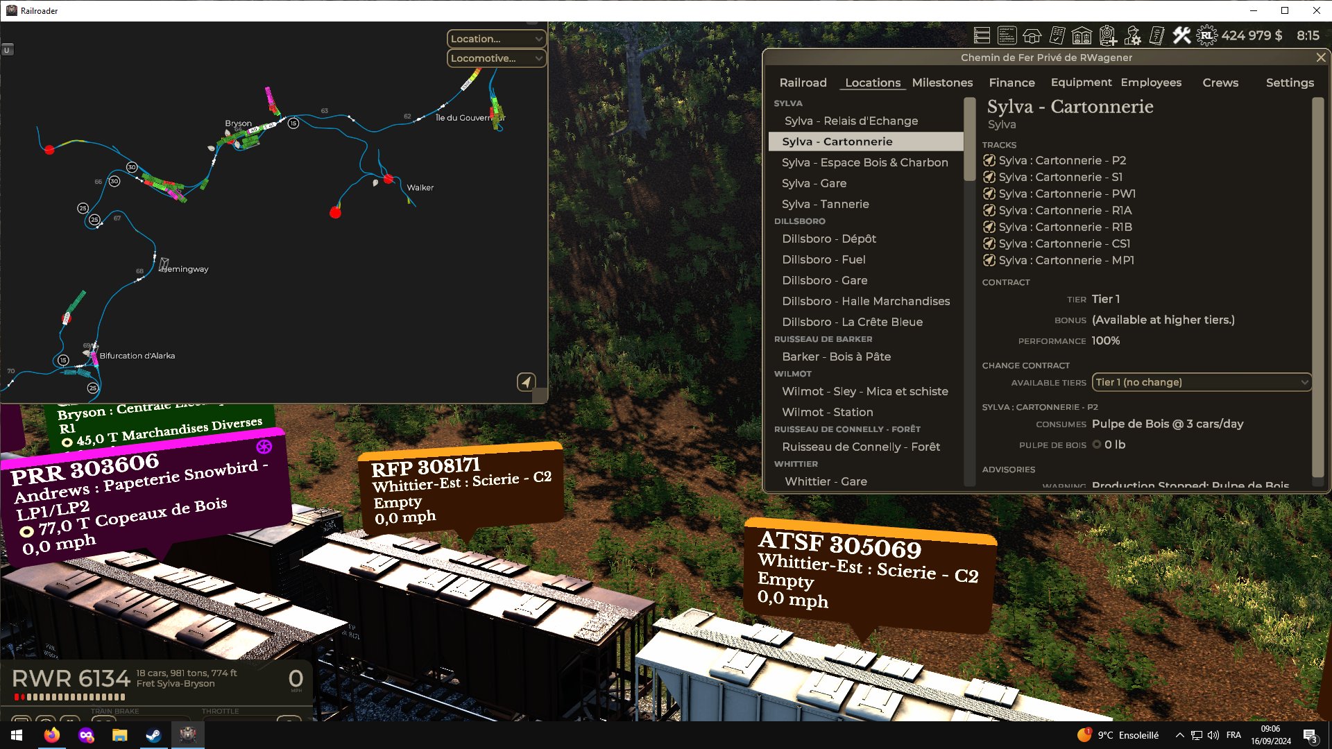Screen dimensions: 1332x749
Task: Click the Walker label on the map
Action: (420, 188)
